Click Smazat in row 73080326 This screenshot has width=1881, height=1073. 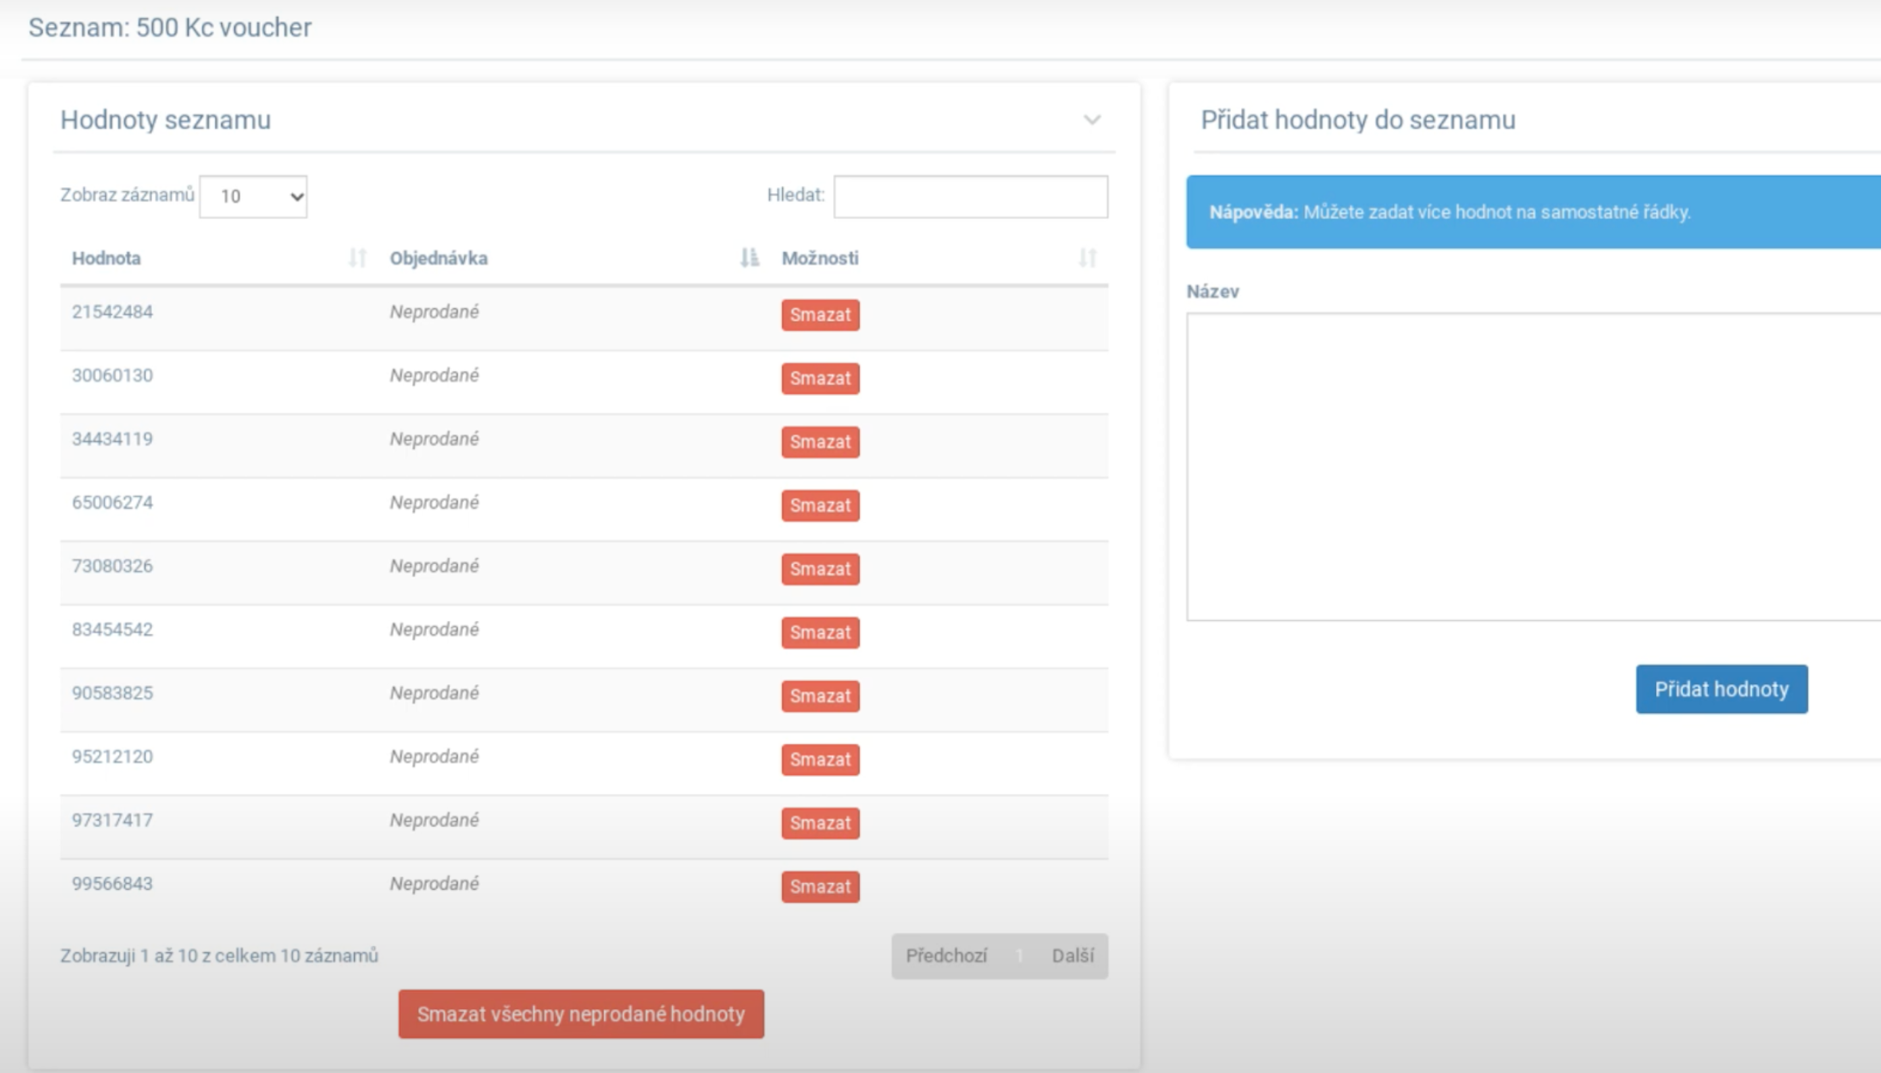820,569
